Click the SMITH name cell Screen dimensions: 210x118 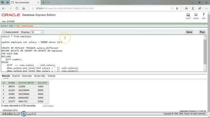tap(11, 87)
